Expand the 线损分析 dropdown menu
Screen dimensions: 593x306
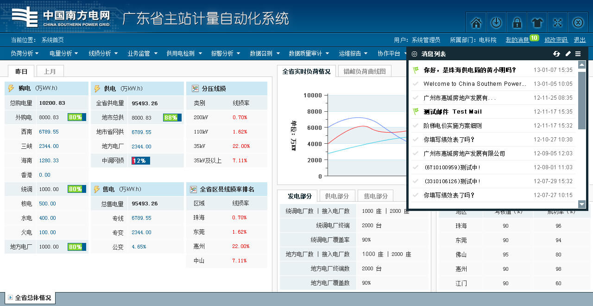[103, 53]
